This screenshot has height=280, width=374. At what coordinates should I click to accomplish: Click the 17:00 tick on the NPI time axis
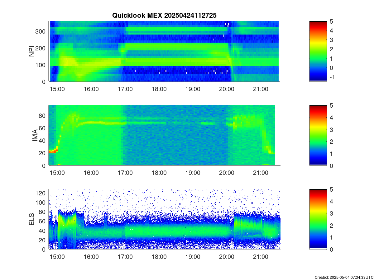click(125, 89)
